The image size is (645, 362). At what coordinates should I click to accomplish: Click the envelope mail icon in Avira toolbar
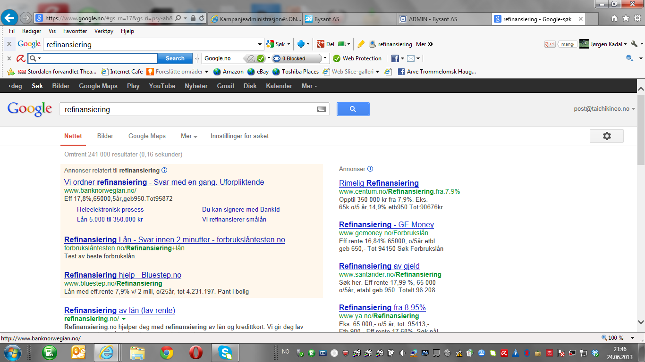pos(411,58)
